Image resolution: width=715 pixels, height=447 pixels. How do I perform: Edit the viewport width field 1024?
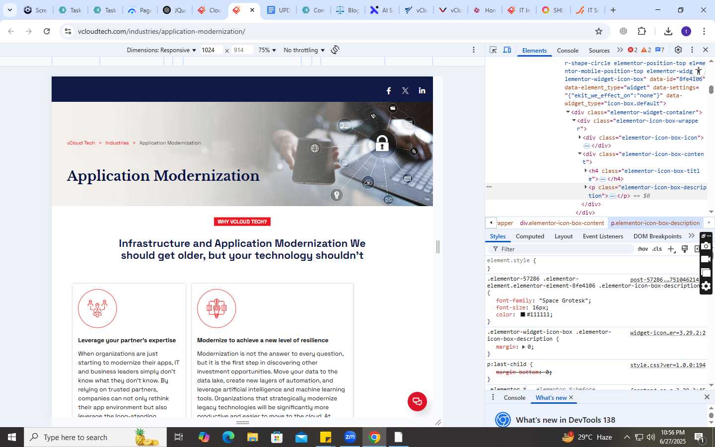pos(211,50)
